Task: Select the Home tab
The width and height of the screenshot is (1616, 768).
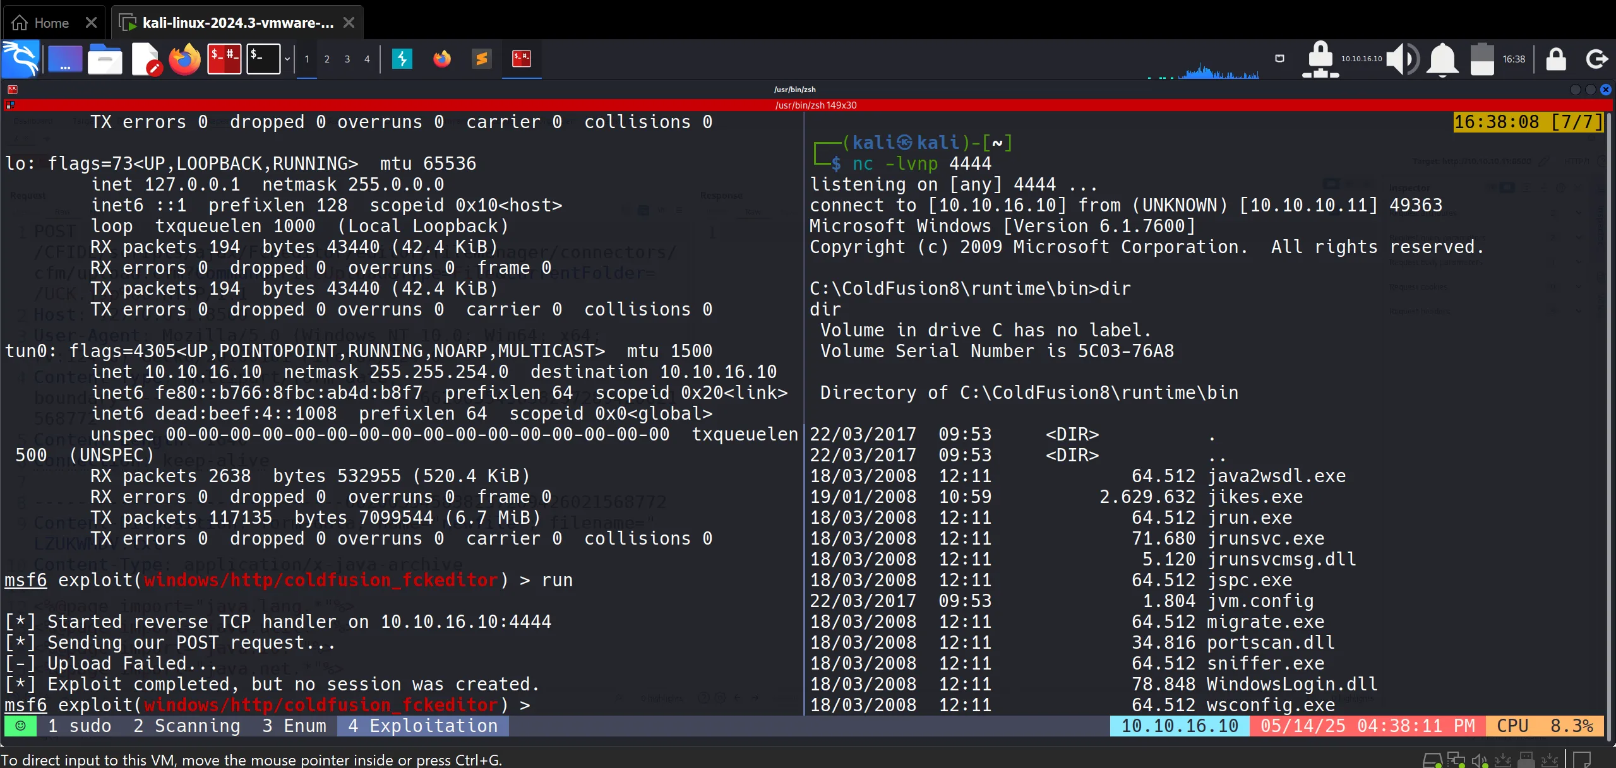Action: 51,23
